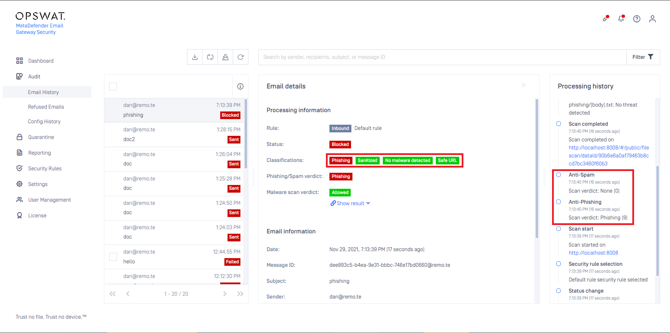Click the third toolbar icon beside refresh
This screenshot has height=333, width=670.
(225, 57)
